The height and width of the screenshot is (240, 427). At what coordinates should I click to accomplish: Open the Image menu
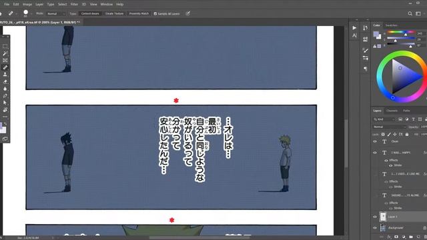27,5
